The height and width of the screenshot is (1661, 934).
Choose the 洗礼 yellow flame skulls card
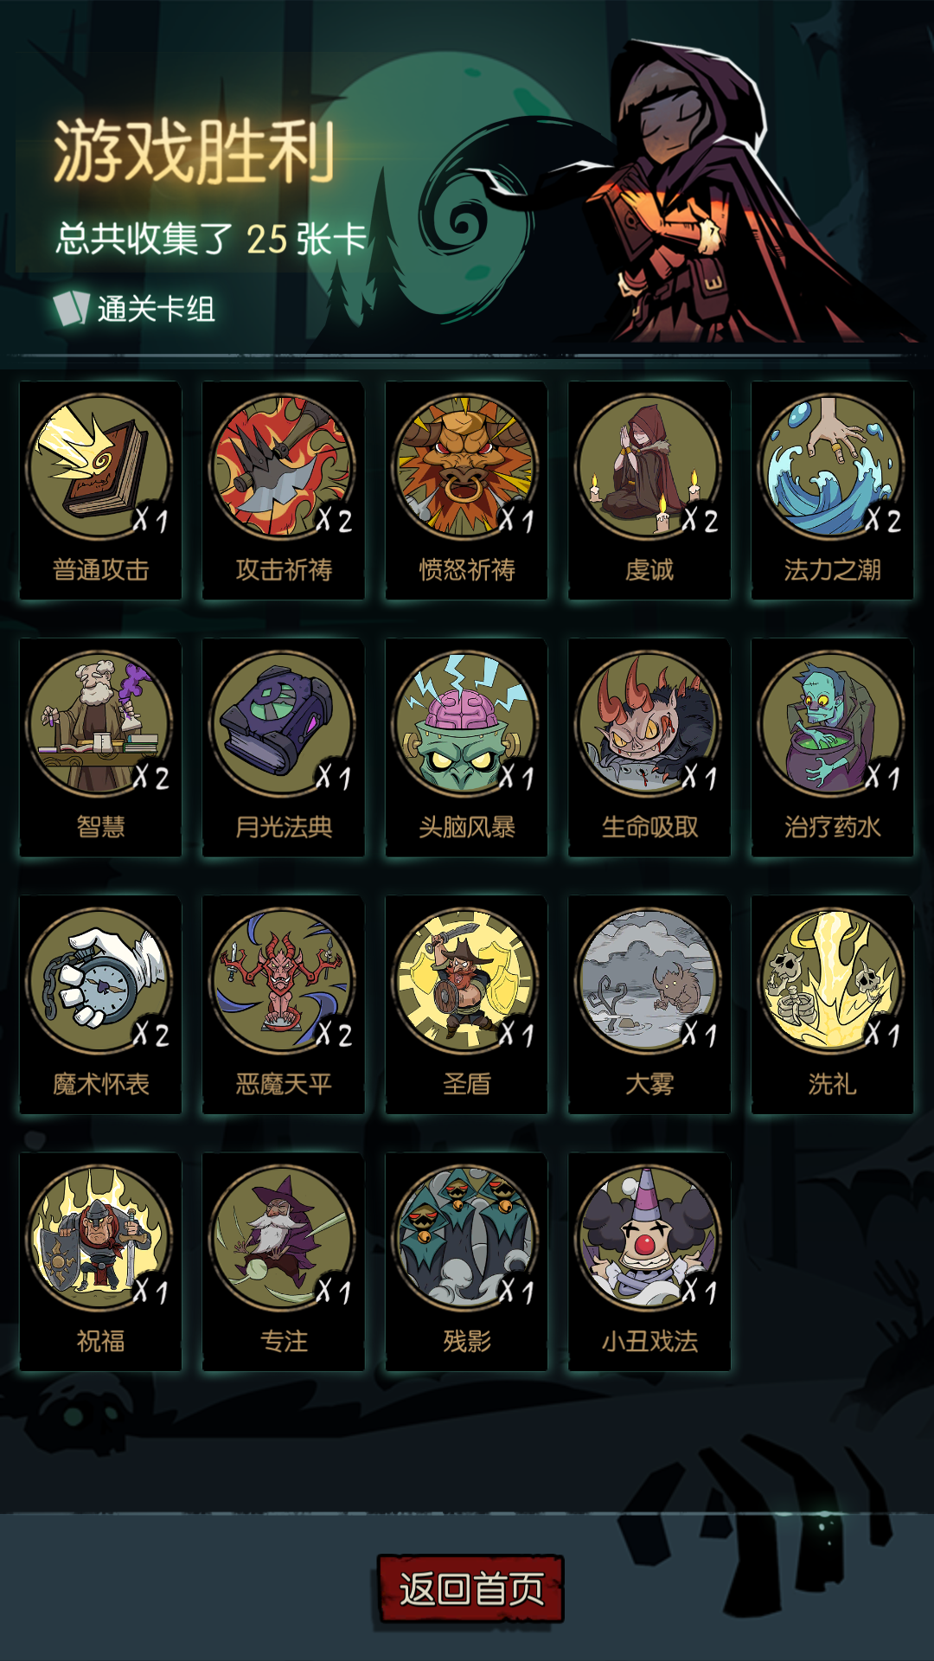(x=832, y=1004)
